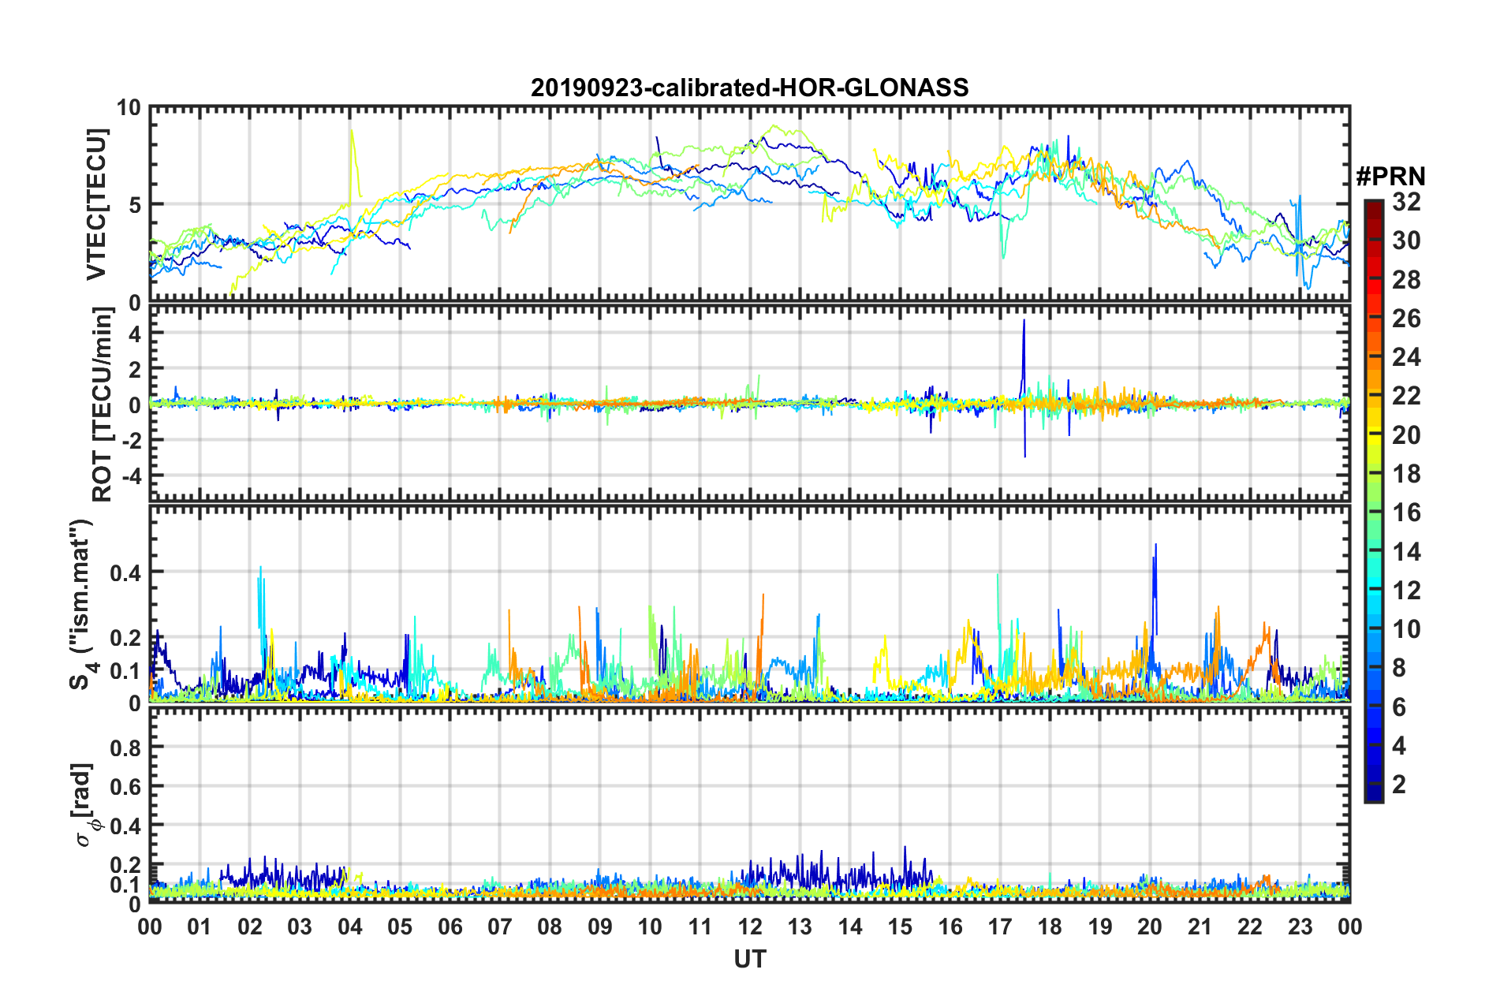Image resolution: width=1500 pixels, height=1003 pixels.
Task: Click the ROT axis tick label -4
Action: point(130,476)
